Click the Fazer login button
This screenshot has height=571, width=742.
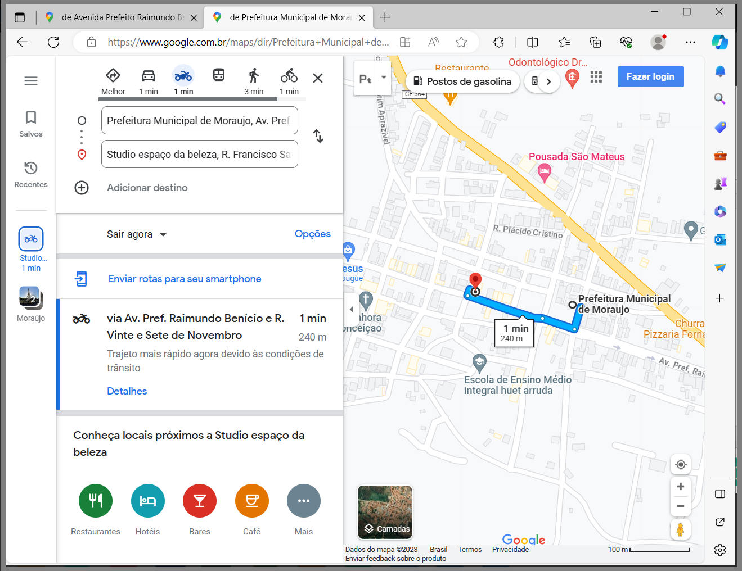click(x=650, y=76)
